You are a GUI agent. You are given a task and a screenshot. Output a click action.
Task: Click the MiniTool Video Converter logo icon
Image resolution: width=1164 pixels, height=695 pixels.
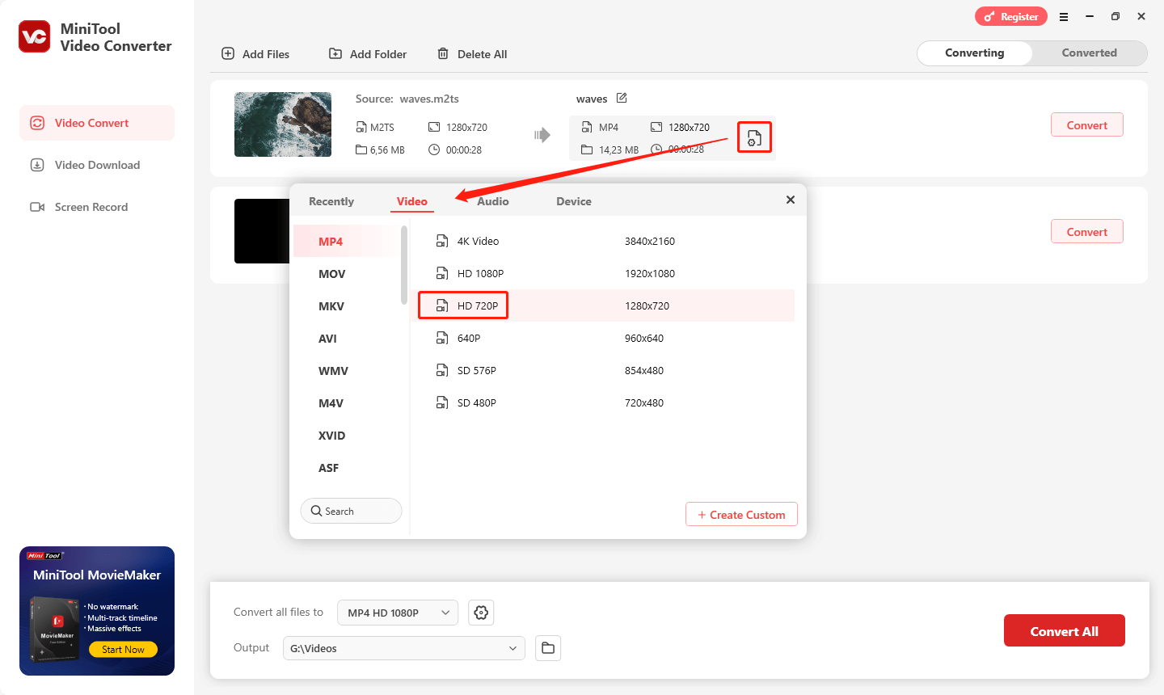[35, 36]
